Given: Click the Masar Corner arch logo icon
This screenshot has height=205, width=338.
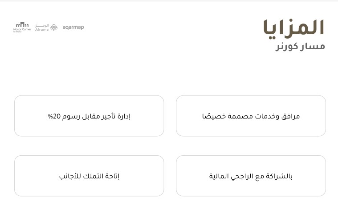Looking at the screenshot, I should (x=22, y=25).
